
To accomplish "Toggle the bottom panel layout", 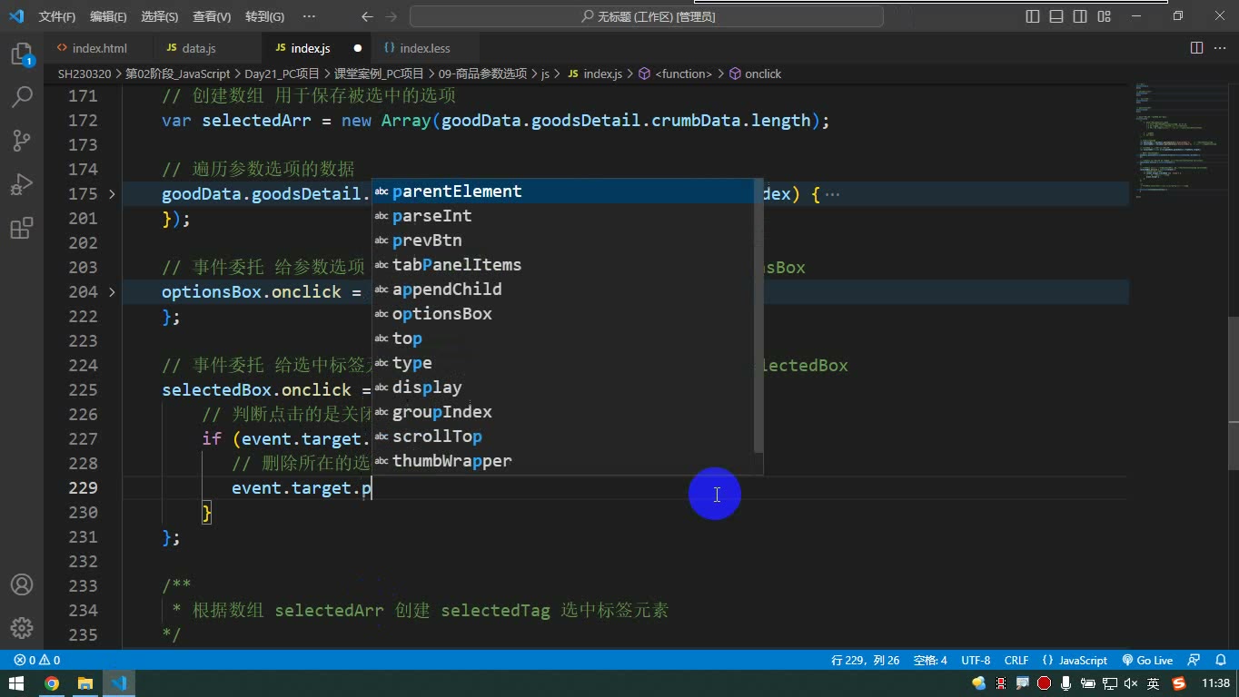I will click(x=1056, y=16).
